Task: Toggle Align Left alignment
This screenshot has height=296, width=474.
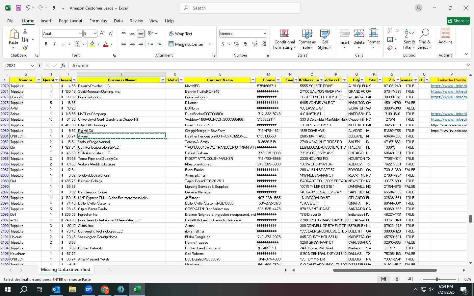Action: (123, 44)
